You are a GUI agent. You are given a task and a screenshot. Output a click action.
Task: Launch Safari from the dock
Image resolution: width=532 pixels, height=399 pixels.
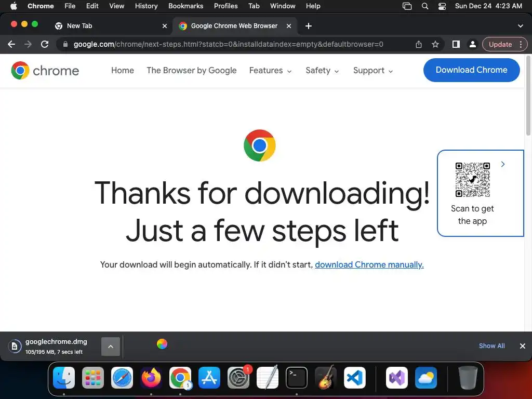122,378
